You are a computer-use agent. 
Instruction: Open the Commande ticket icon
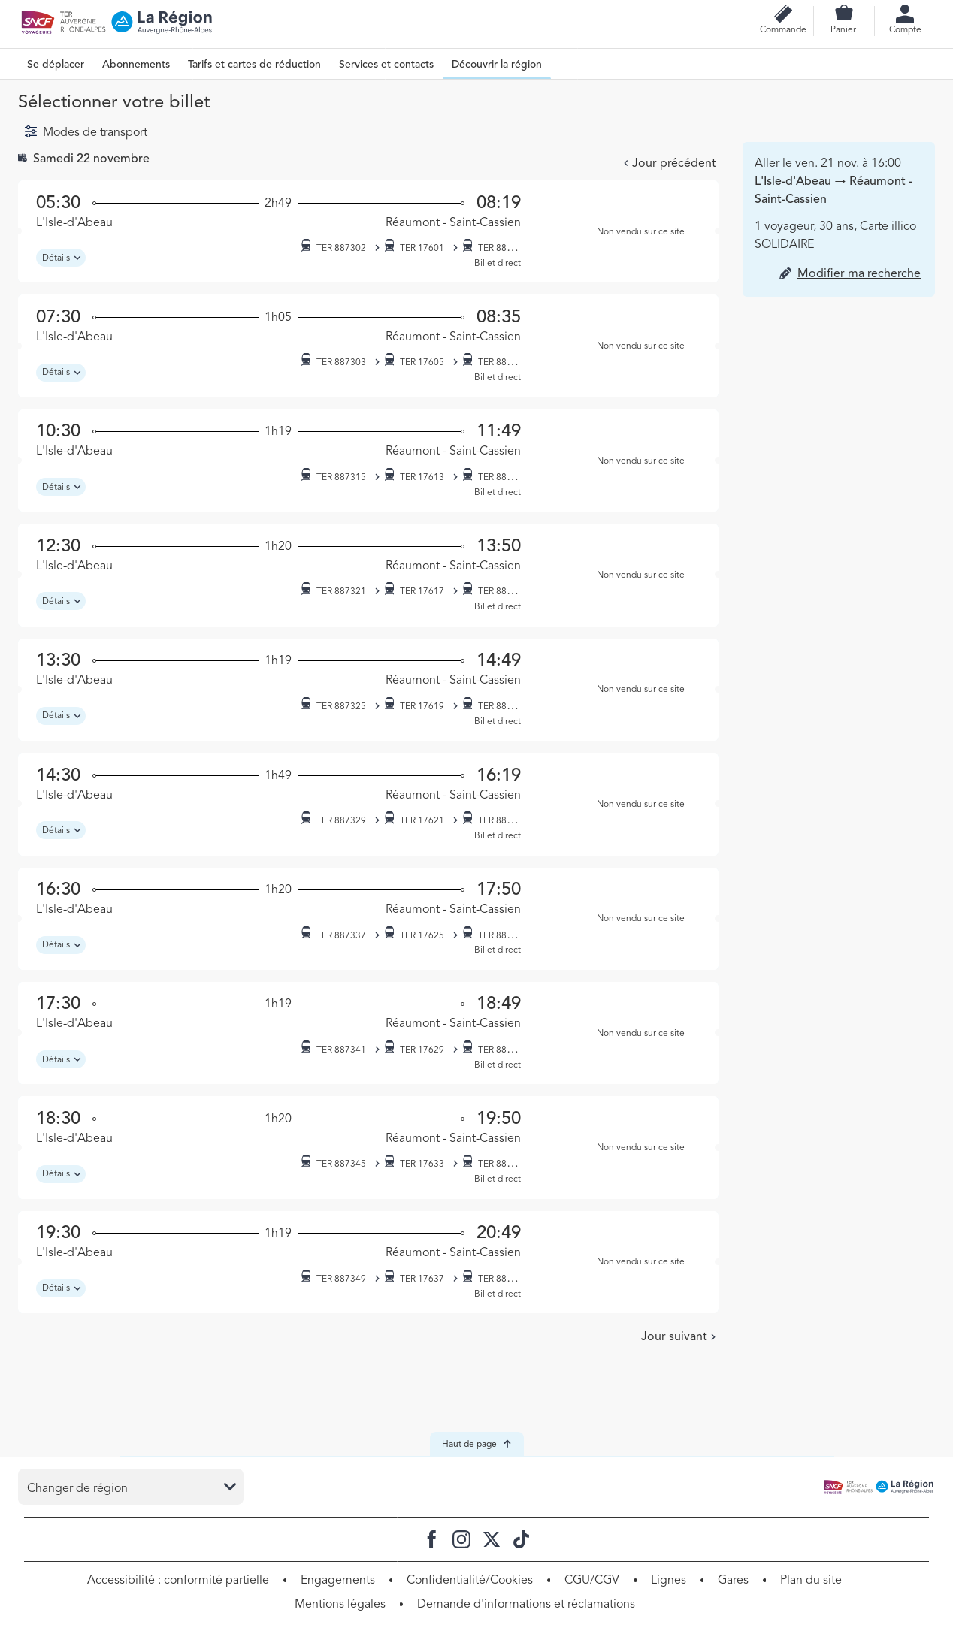tap(782, 15)
